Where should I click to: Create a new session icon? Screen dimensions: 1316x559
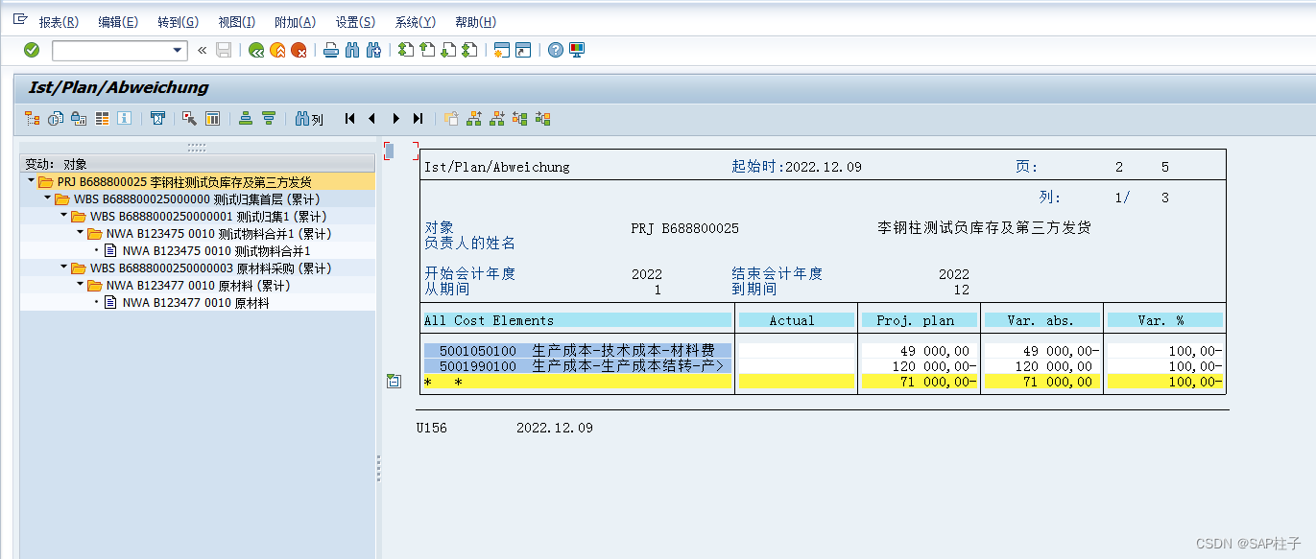[501, 50]
